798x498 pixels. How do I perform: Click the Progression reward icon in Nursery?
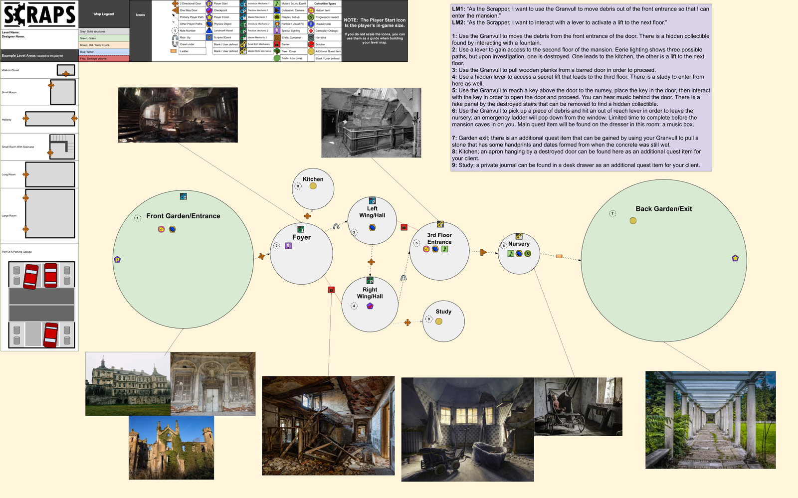pyautogui.click(x=528, y=254)
